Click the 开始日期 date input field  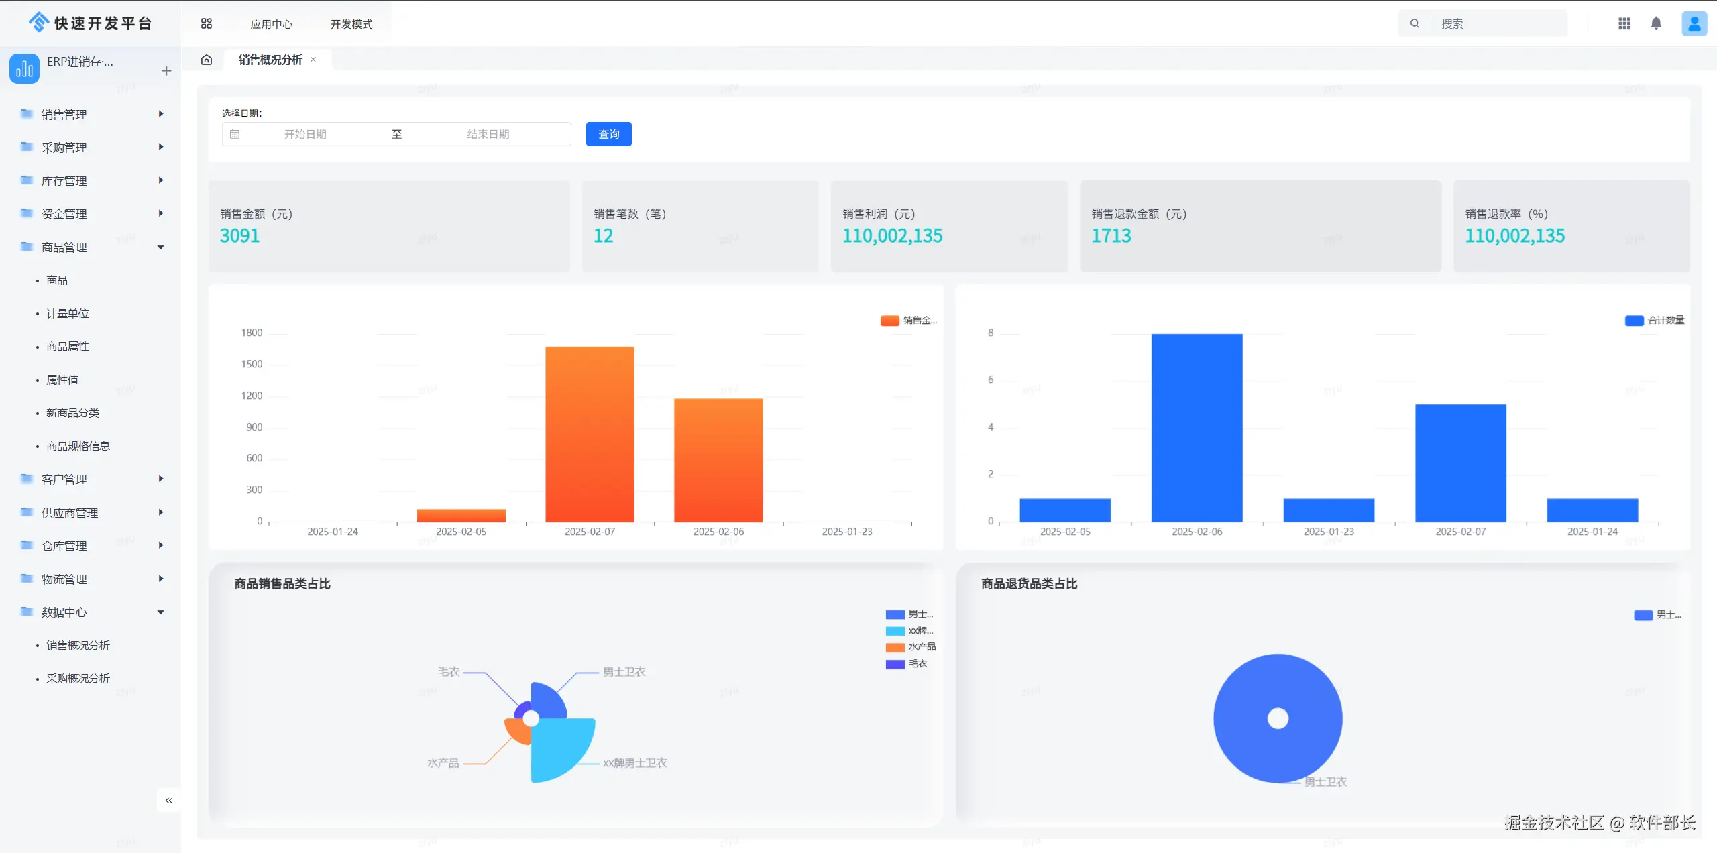(305, 134)
